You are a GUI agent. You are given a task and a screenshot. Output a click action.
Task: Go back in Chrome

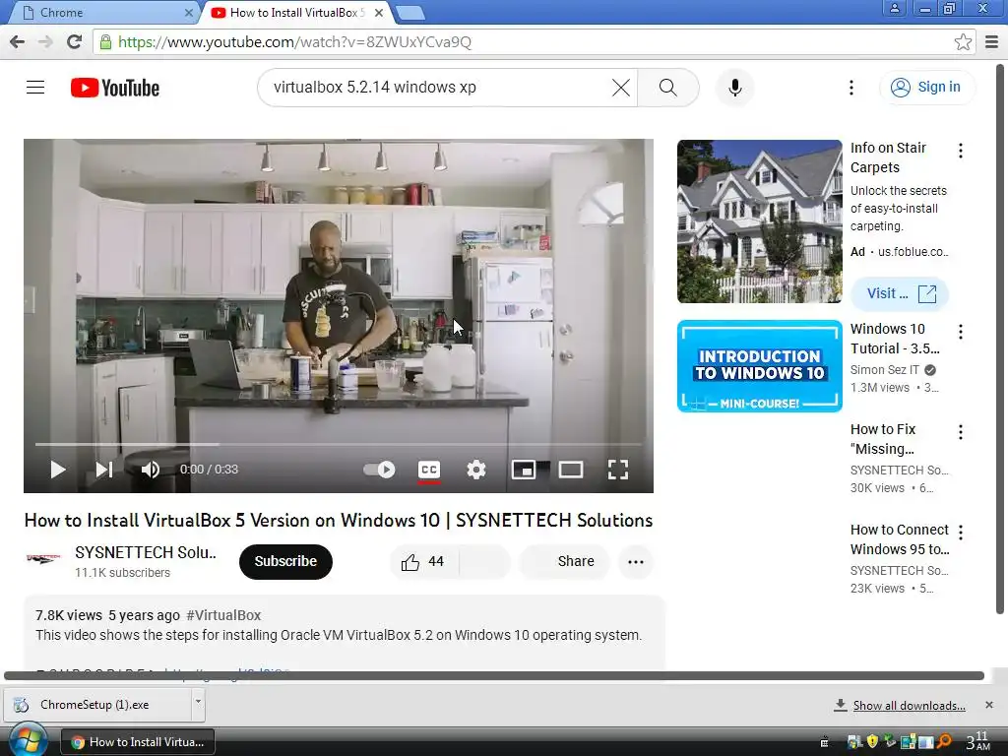click(18, 41)
